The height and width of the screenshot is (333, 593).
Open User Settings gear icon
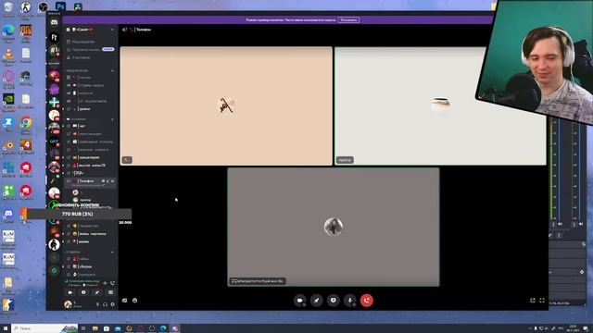pos(112,304)
